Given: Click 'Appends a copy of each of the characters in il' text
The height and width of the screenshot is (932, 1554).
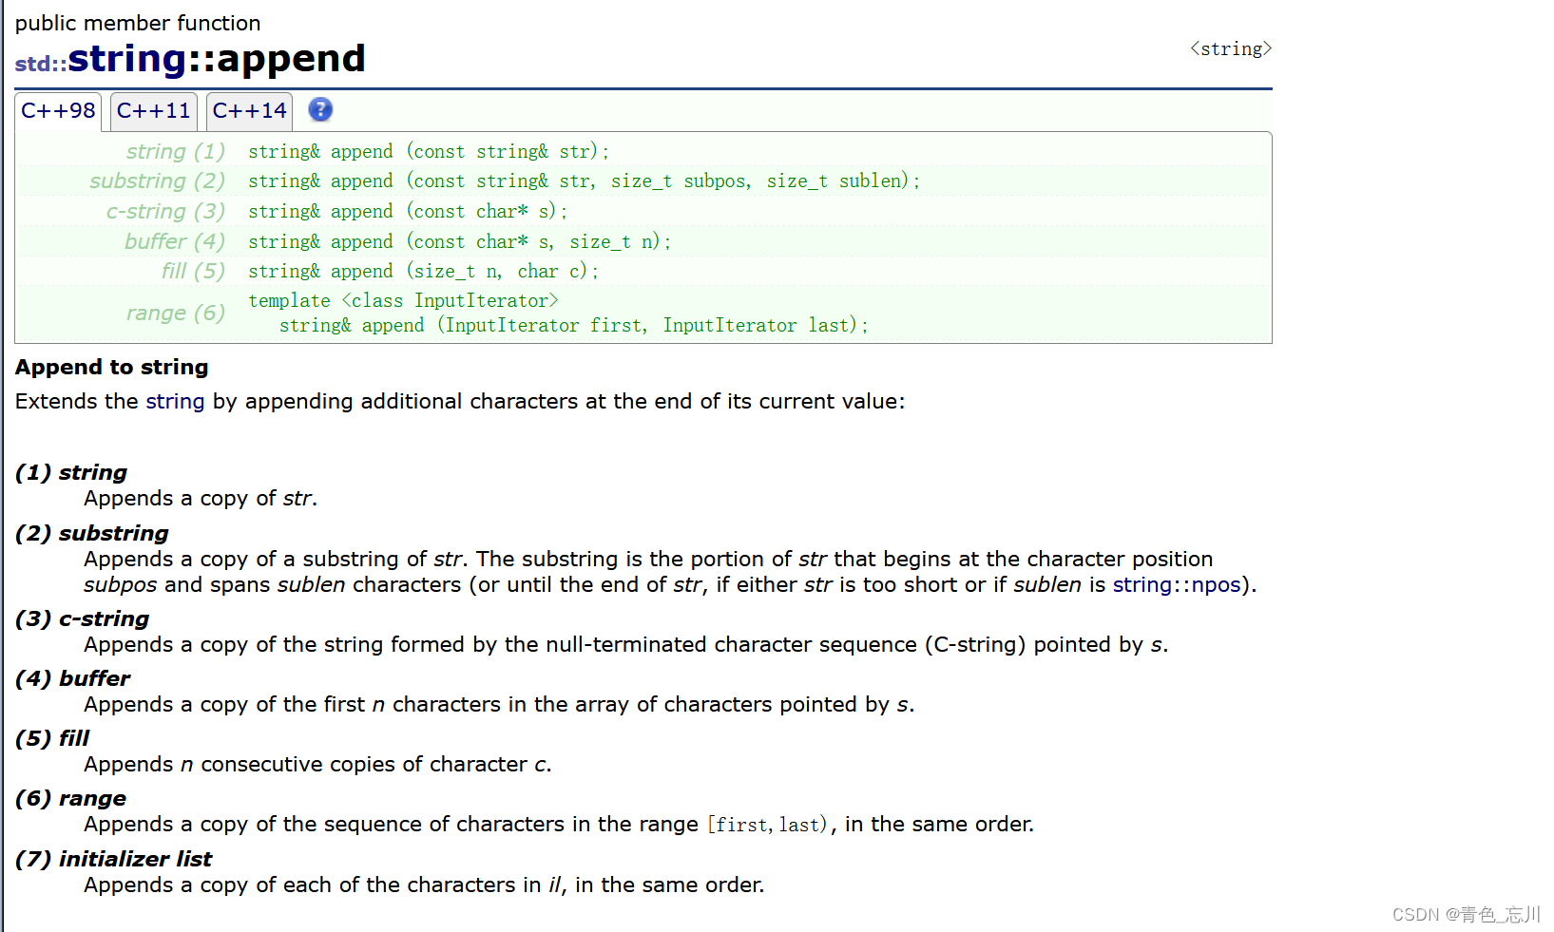Looking at the screenshot, I should pos(424,884).
